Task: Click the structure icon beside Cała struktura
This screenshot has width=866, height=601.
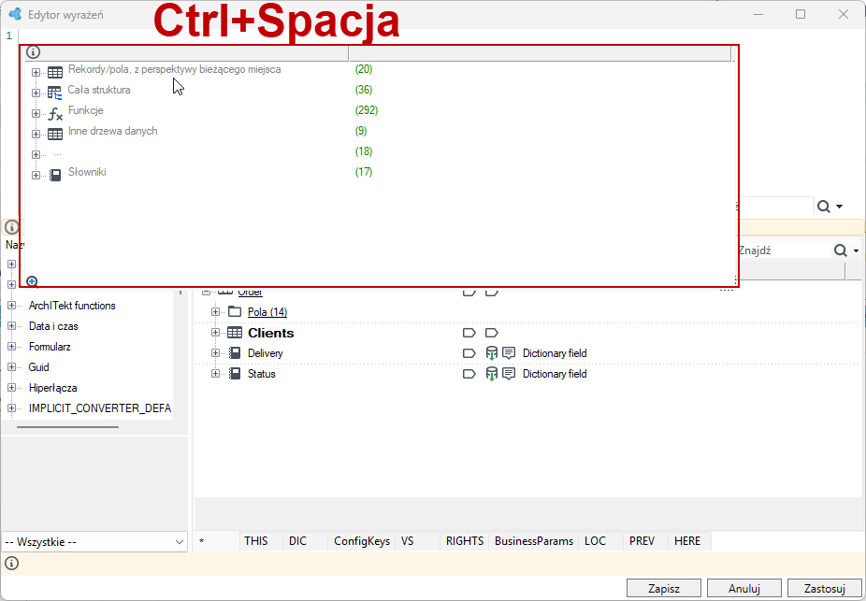Action: (x=54, y=93)
